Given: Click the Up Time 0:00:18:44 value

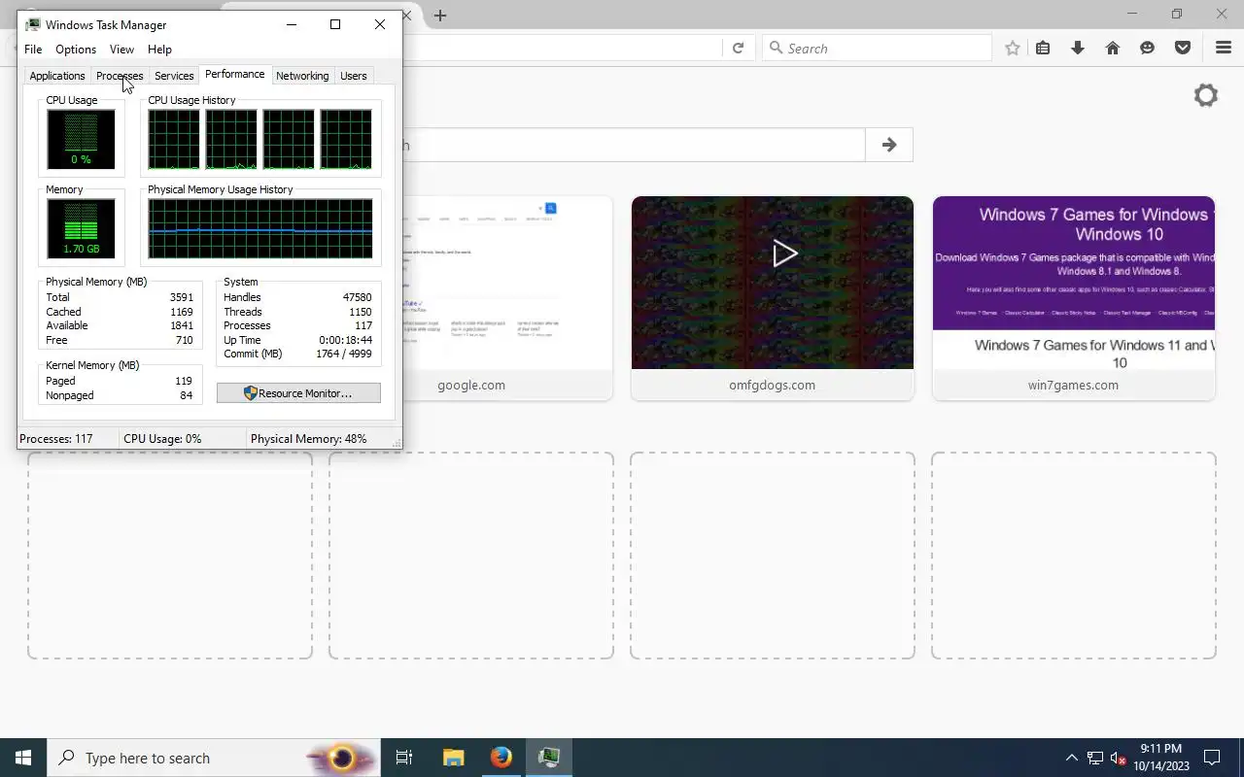Looking at the screenshot, I should click(345, 340).
